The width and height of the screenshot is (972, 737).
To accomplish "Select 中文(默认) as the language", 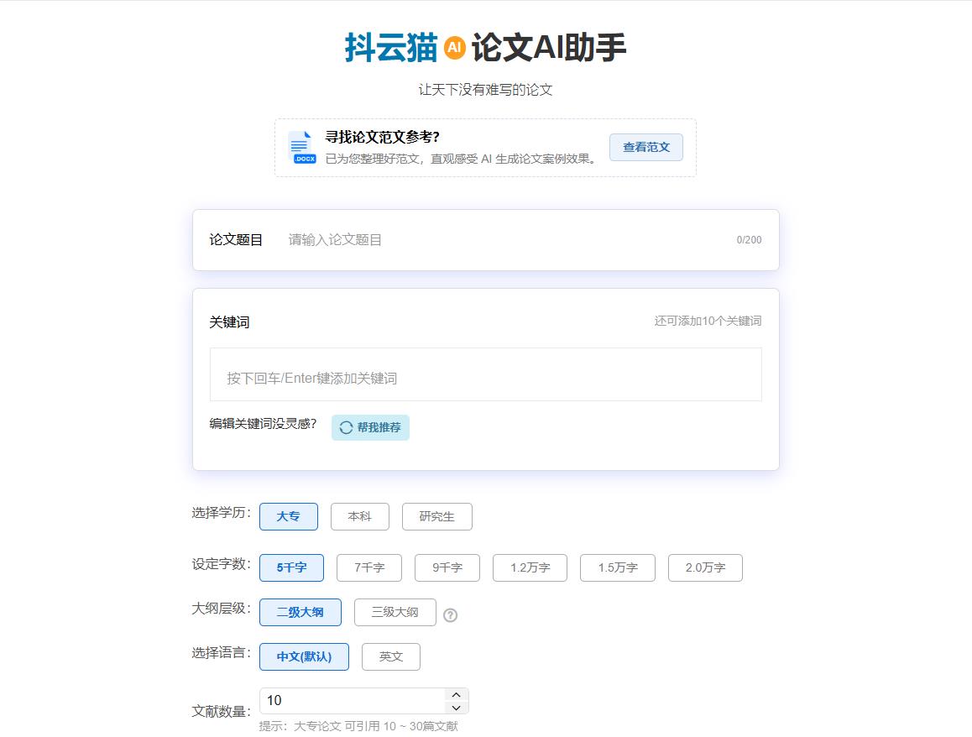I will [304, 656].
